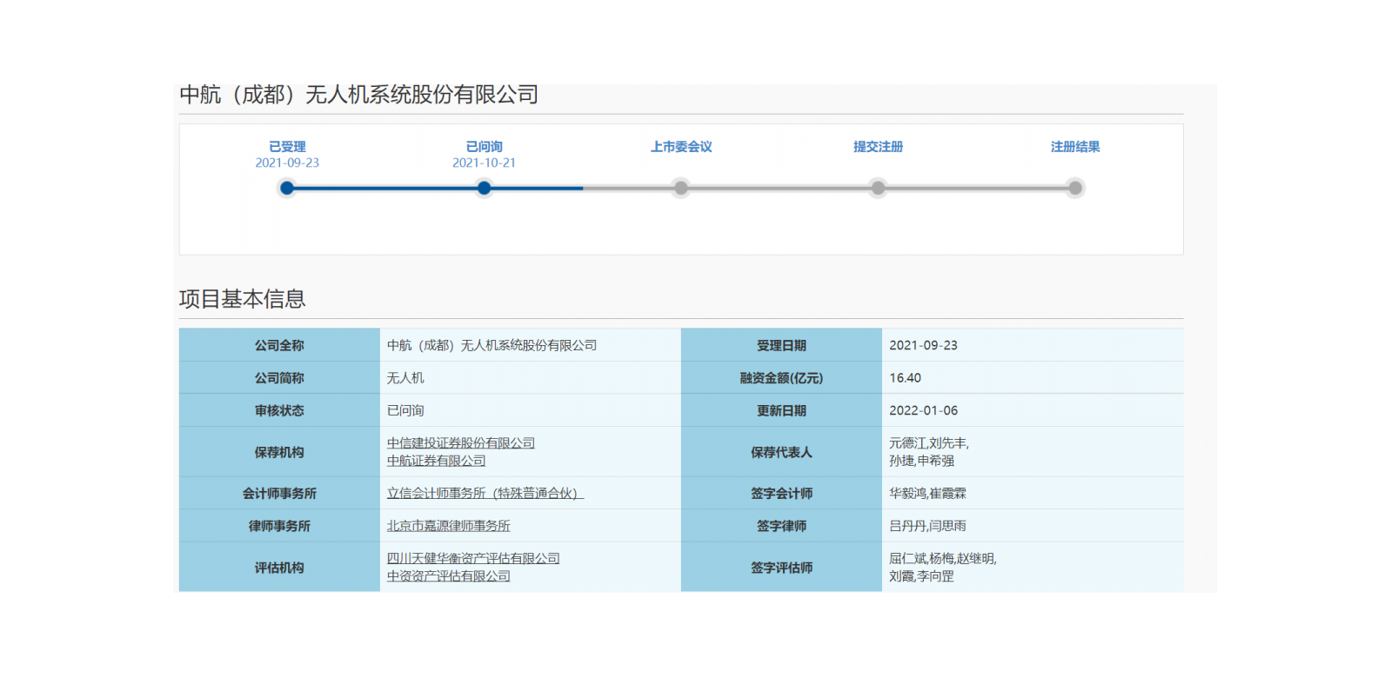Screen dimensions: 1391x678
Task: Click the 已问询 status value in table
Action: [405, 410]
